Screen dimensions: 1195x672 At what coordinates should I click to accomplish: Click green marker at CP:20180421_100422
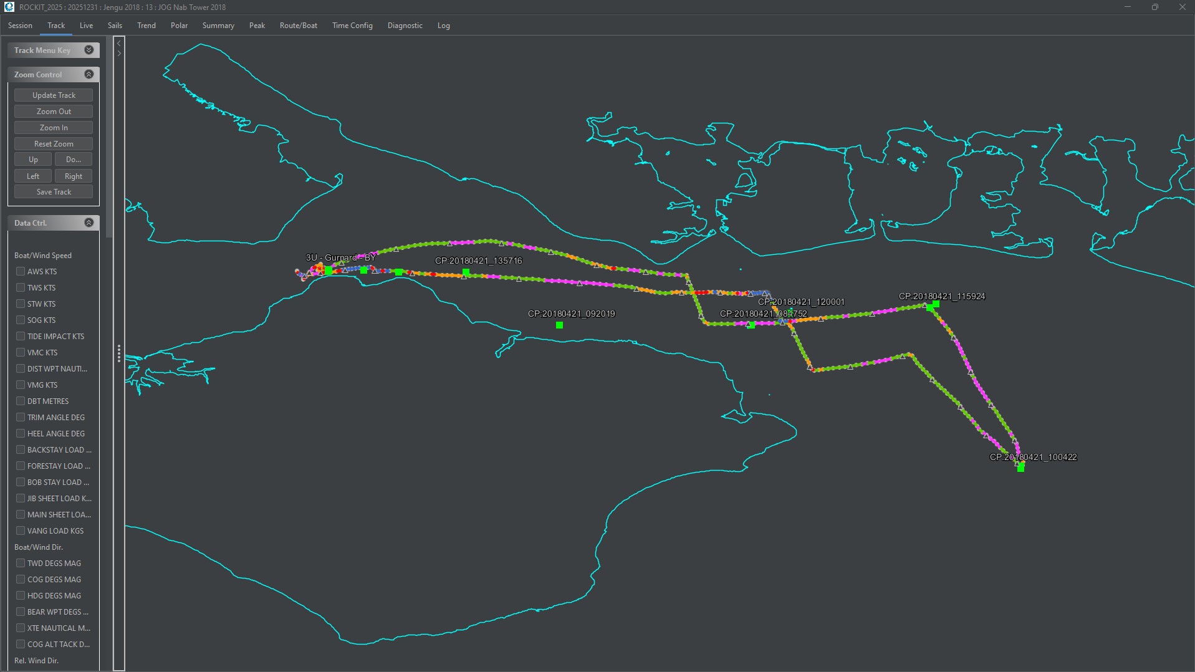click(1020, 468)
